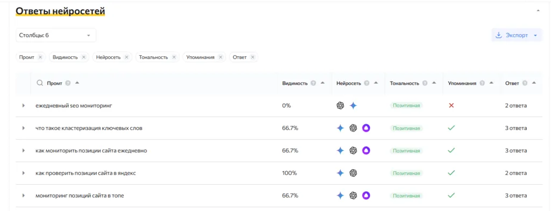Expand the как проверить позиции сайта в яндекс row

click(24, 173)
